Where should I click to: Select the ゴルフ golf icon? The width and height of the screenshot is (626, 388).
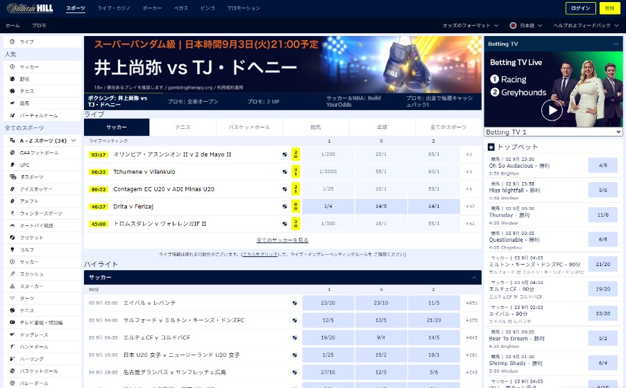coord(12,249)
